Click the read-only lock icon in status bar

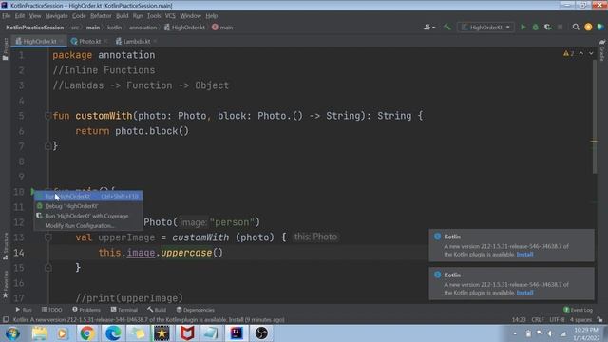(x=599, y=319)
